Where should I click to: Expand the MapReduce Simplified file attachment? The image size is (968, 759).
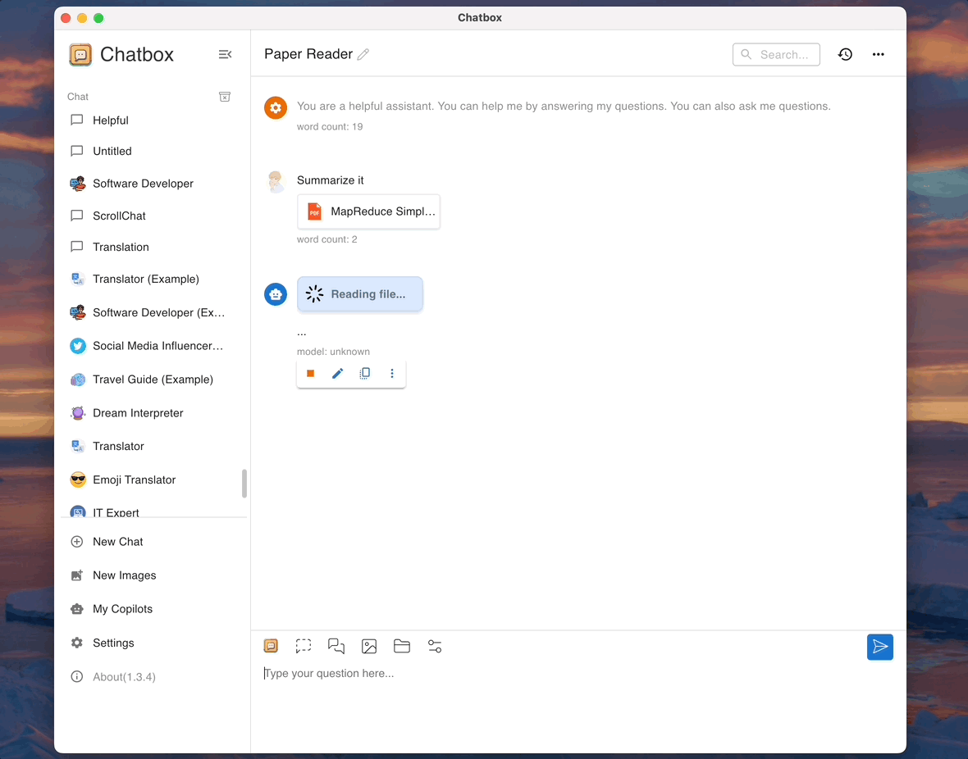(x=368, y=211)
